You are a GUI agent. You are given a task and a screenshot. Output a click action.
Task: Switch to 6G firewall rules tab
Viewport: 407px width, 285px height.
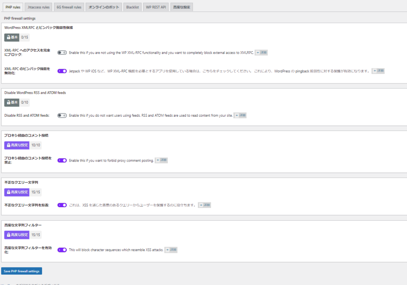(x=69, y=7)
